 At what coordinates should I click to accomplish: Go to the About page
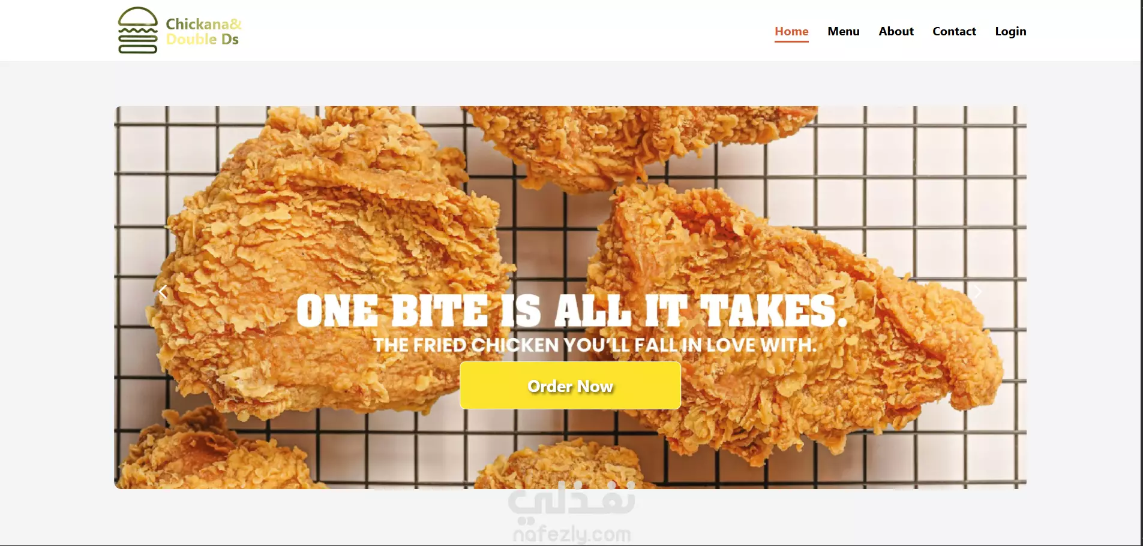[896, 31]
